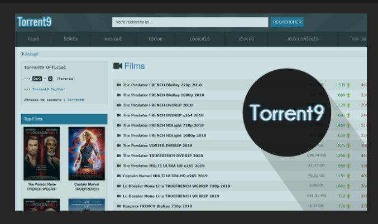Click seeder arrow next to 1335
378x224 pixels.
coord(348,85)
